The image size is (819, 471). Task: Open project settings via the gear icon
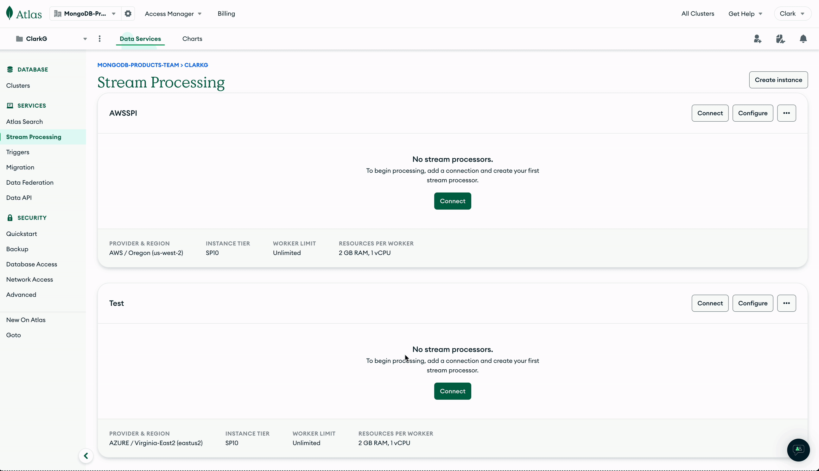128,13
